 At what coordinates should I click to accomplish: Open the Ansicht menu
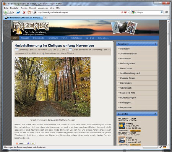click(x=24, y=8)
